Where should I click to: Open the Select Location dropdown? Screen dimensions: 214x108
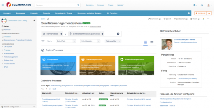tap(90, 41)
